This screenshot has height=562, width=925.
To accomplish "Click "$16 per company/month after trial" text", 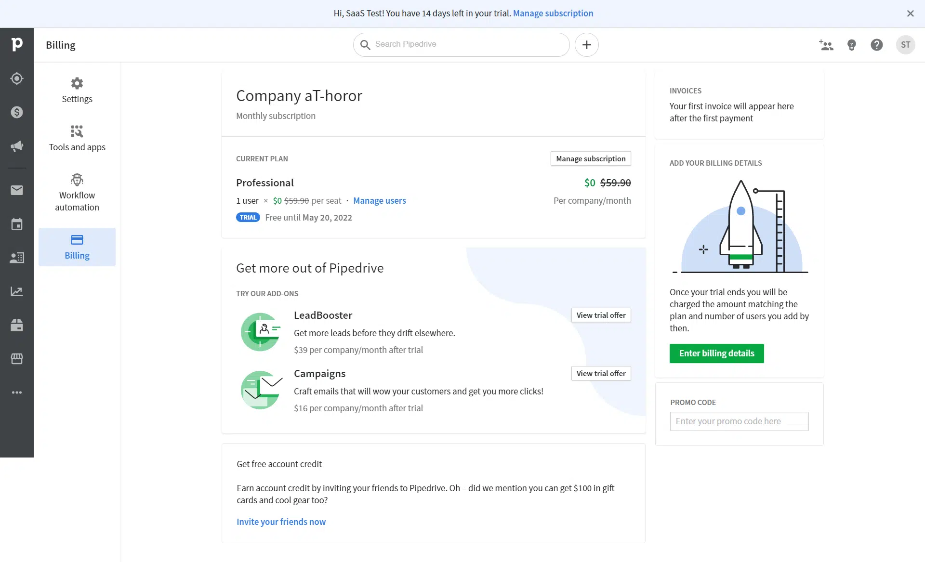I will [x=358, y=408].
